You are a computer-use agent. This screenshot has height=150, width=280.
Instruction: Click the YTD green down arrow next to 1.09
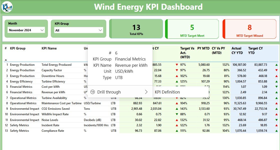click(276, 87)
